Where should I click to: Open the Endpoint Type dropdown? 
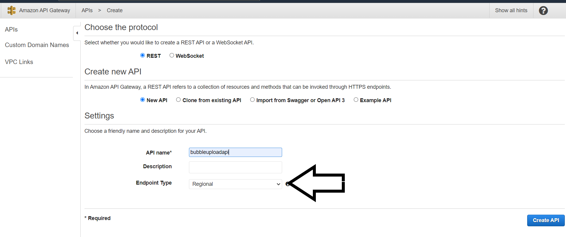(x=236, y=184)
